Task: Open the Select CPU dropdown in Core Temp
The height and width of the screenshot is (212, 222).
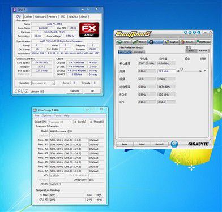Action: click(x=60, y=122)
